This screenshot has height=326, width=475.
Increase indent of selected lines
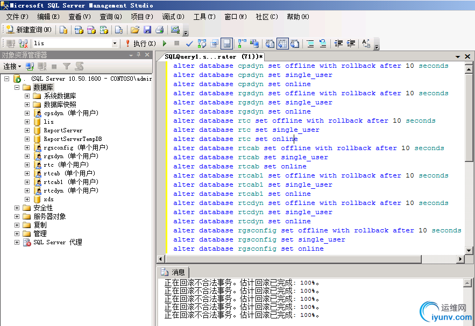tap(351, 44)
